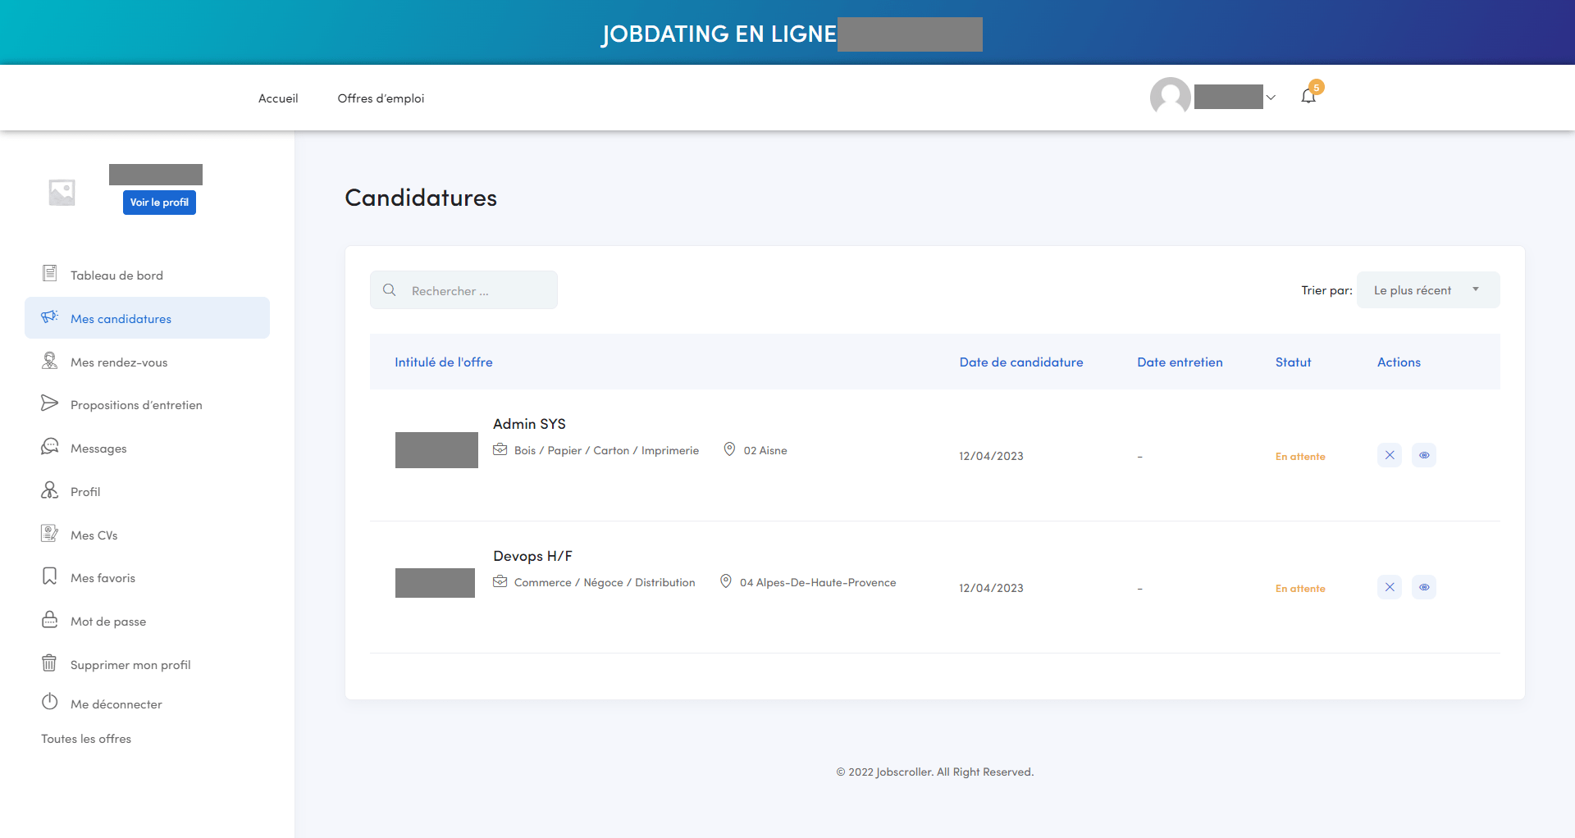The image size is (1575, 838).
Task: Click the search magnifier icon
Action: click(390, 290)
